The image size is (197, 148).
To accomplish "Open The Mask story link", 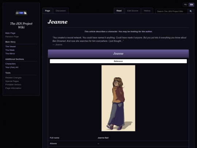I will pos(10,50).
